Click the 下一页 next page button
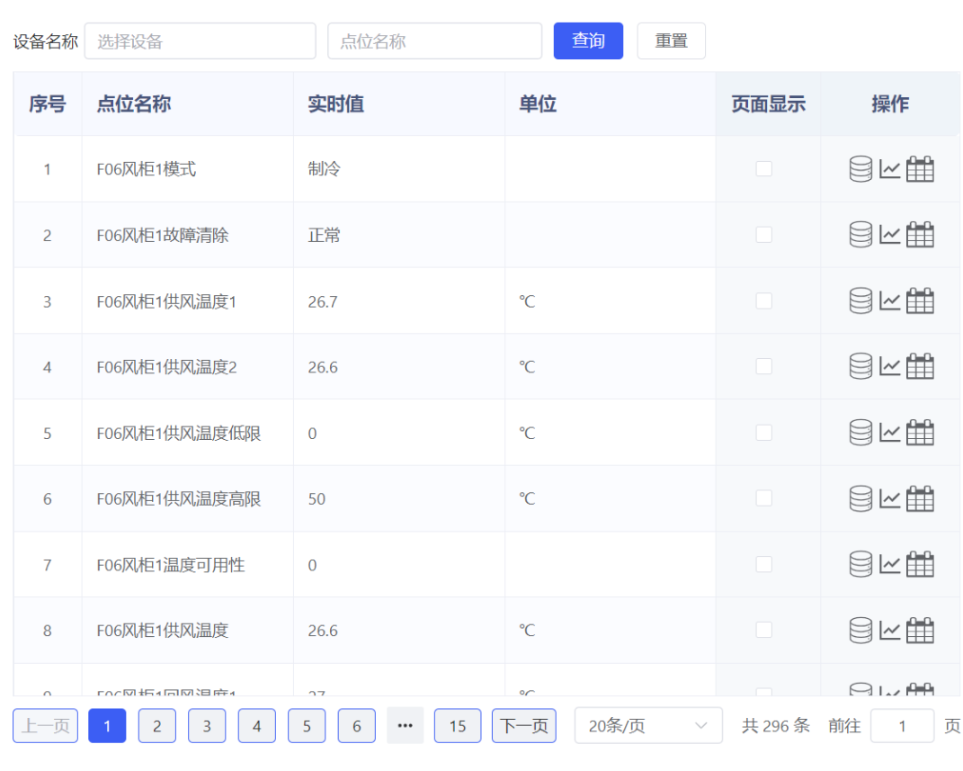This screenshot has width=963, height=771. [523, 726]
